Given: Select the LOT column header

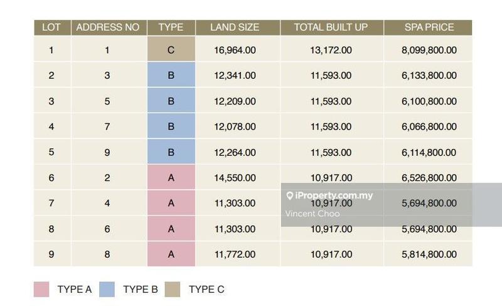Looking at the screenshot, I should coord(51,28).
